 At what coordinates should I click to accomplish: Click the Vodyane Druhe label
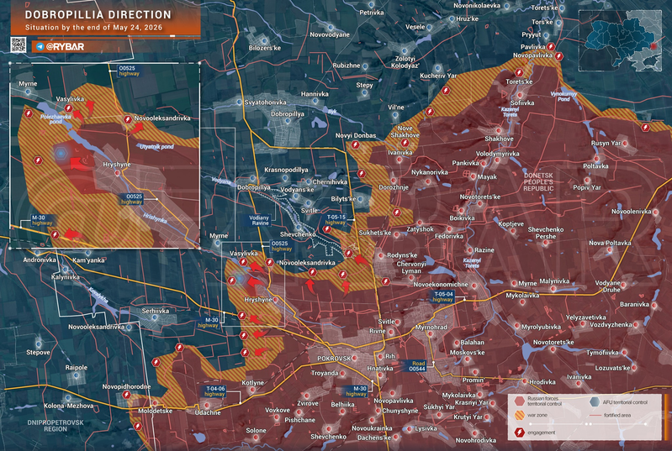point(608,286)
